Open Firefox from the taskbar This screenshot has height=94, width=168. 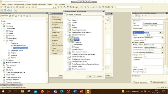click(x=42, y=91)
